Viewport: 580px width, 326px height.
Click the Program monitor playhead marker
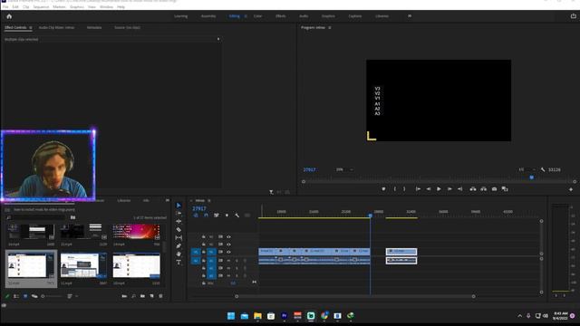tap(532, 177)
